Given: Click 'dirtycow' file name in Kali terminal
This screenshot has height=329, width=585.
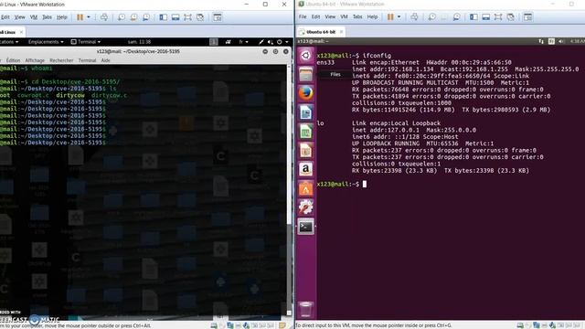Looking at the screenshot, I should pyautogui.click(x=70, y=95).
